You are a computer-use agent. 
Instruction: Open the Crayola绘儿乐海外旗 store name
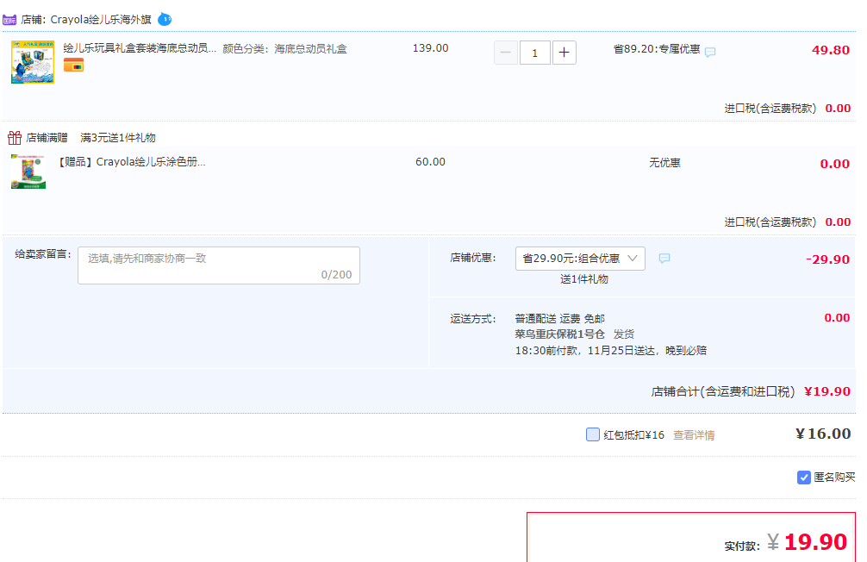(x=101, y=19)
